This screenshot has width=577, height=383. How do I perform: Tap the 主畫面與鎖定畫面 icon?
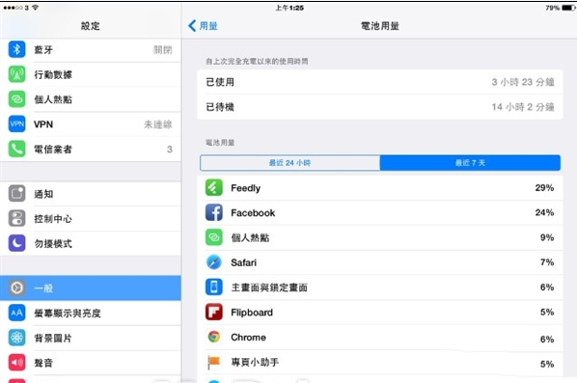(x=214, y=287)
